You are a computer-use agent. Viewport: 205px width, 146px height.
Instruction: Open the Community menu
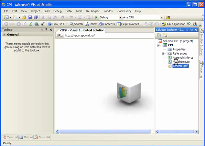click(124, 11)
